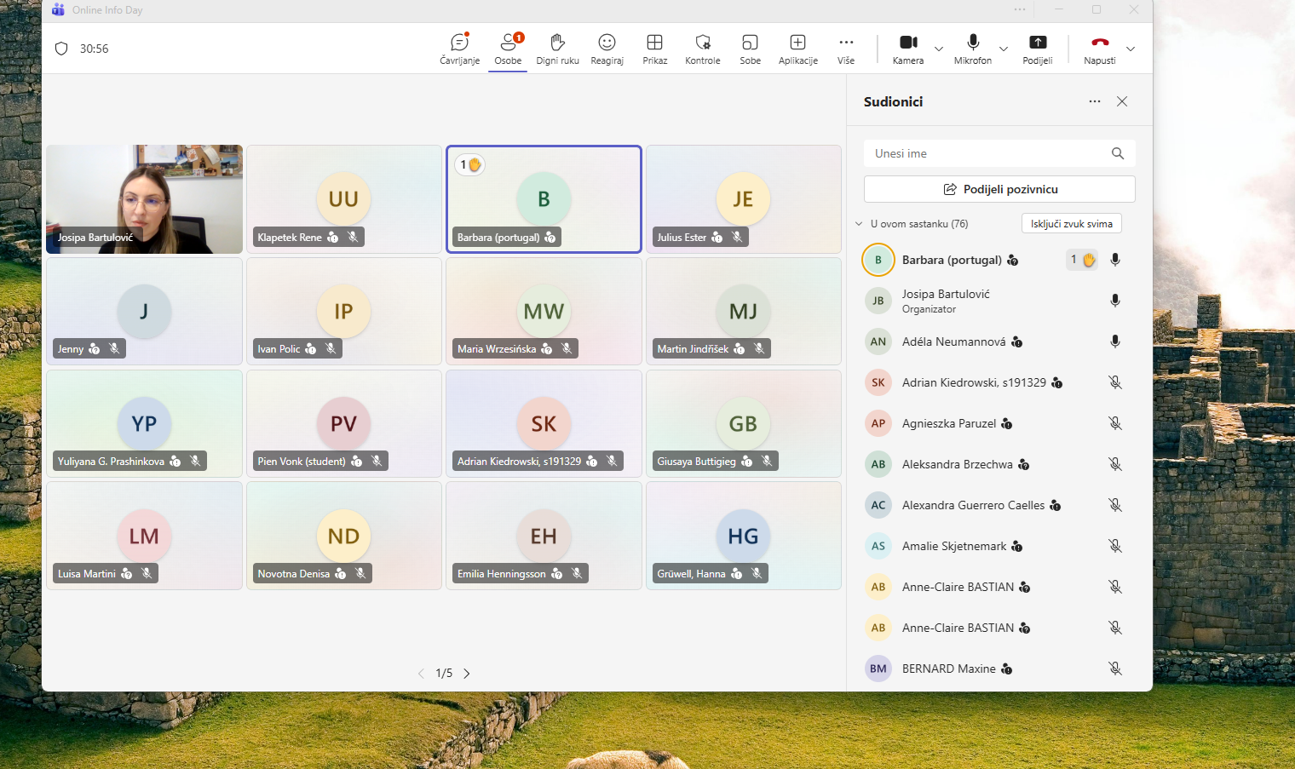Screen dimensions: 1295x769
Task: Toggle the Mikrofon mute state
Action: 973,49
